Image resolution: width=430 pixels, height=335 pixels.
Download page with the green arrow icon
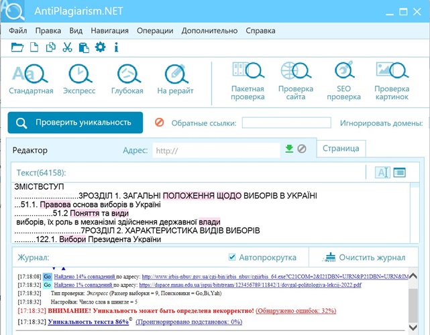[289, 149]
